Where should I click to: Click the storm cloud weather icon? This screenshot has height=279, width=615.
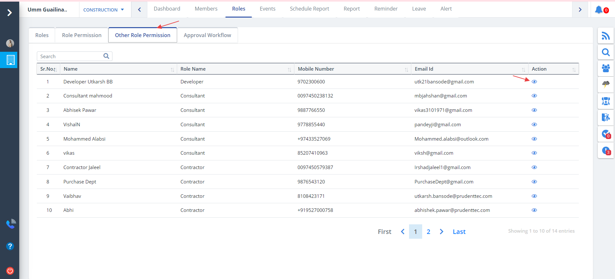(x=605, y=84)
